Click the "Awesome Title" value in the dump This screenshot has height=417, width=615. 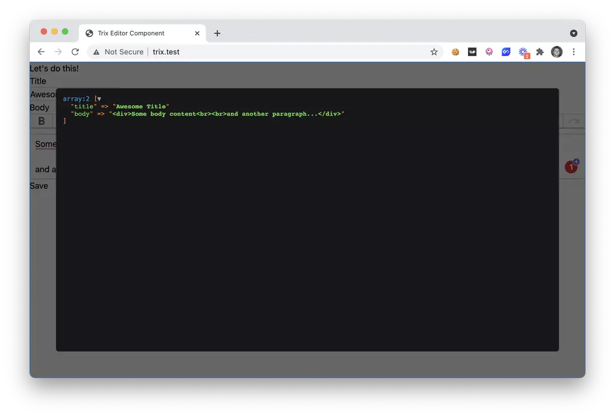coord(141,106)
